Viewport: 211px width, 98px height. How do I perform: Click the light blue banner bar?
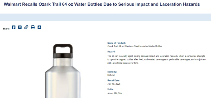point(105,17)
